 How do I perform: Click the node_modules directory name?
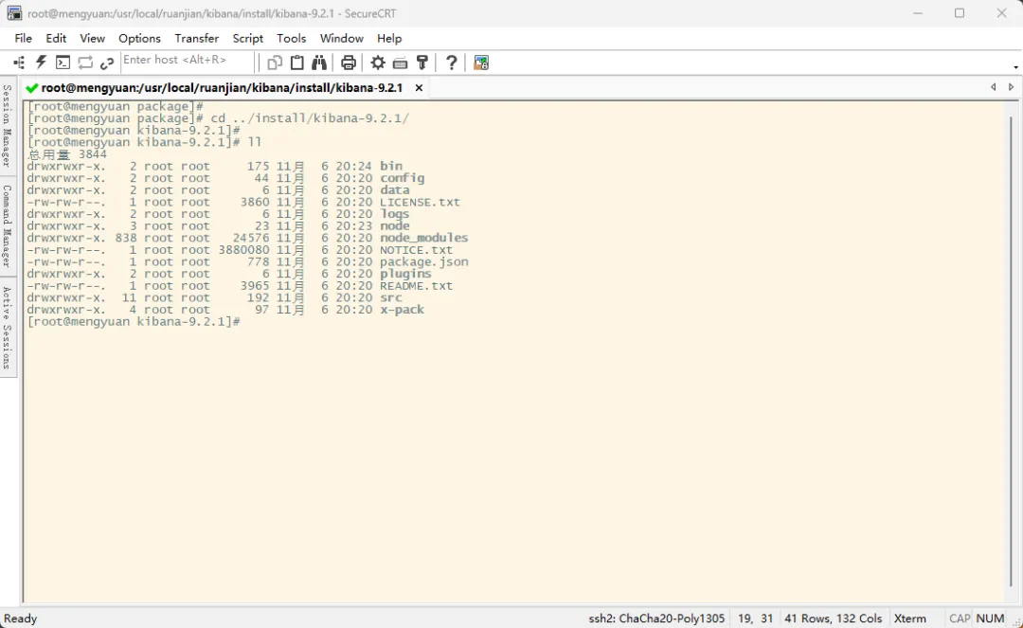[424, 238]
